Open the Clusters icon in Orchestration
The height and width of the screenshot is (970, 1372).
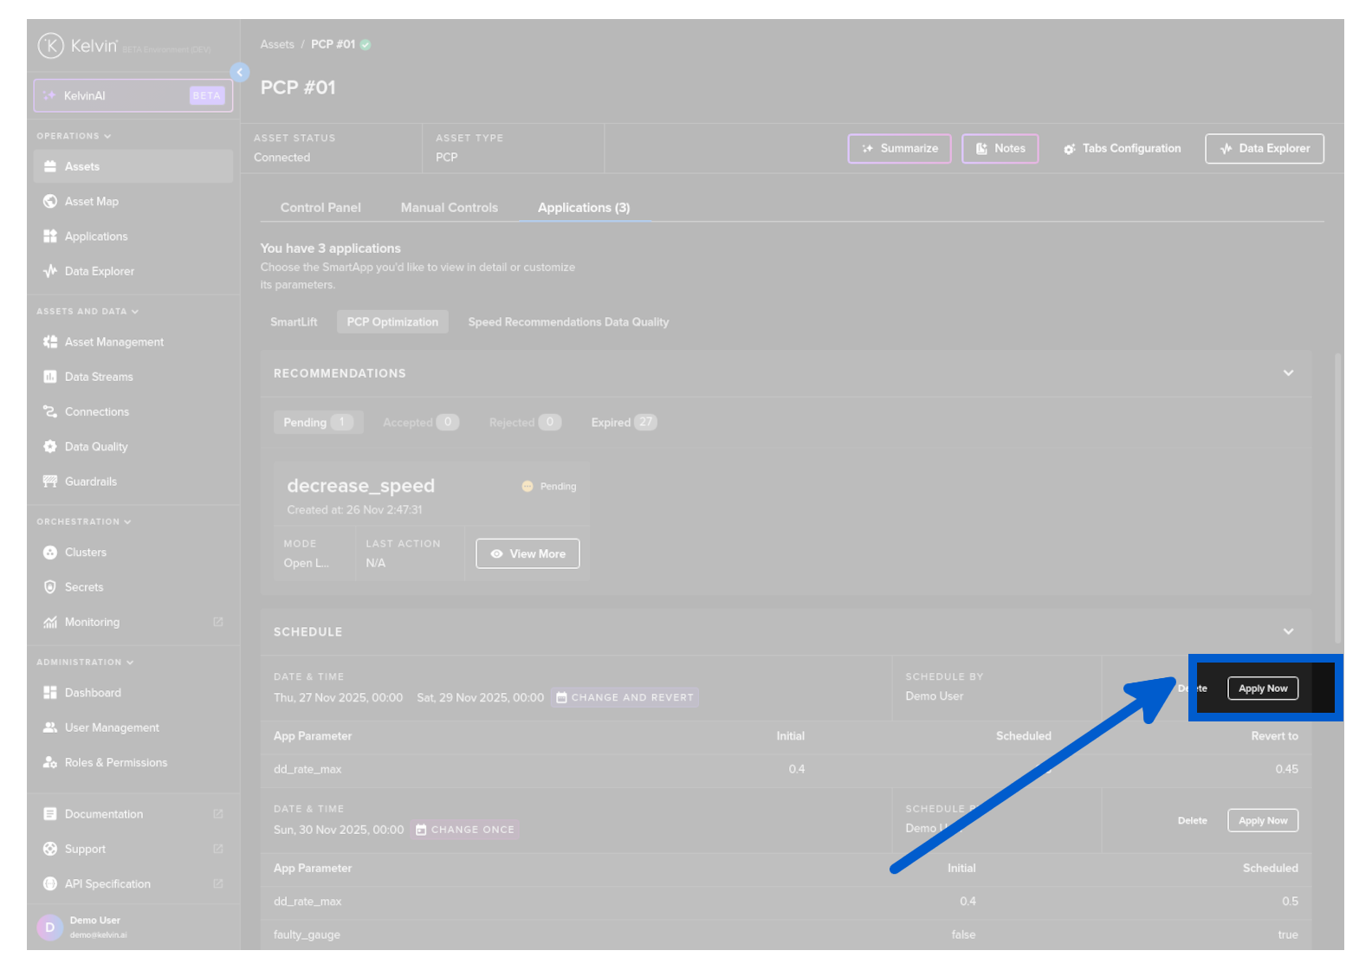click(x=50, y=553)
